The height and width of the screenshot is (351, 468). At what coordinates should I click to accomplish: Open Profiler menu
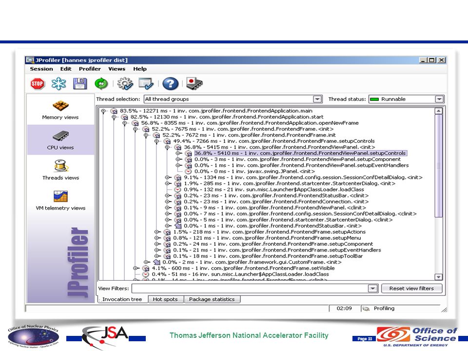tap(90, 69)
